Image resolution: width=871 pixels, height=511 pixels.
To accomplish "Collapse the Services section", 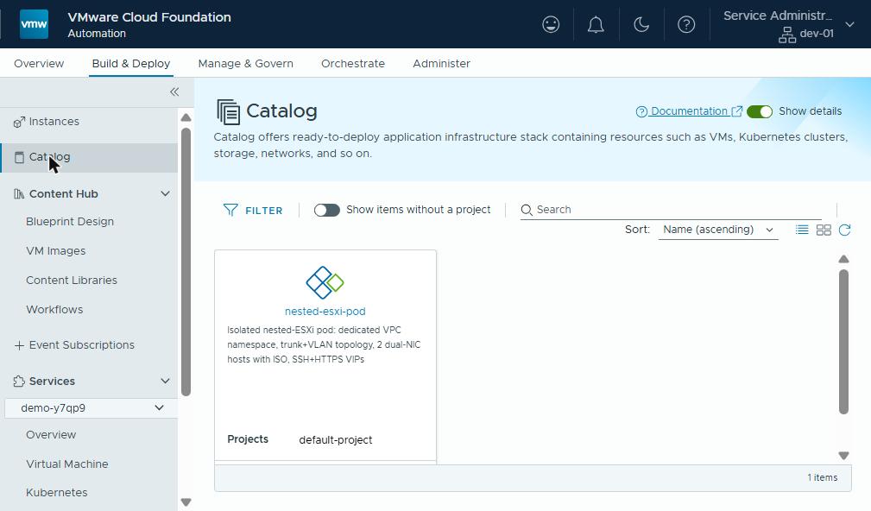I will pos(165,381).
